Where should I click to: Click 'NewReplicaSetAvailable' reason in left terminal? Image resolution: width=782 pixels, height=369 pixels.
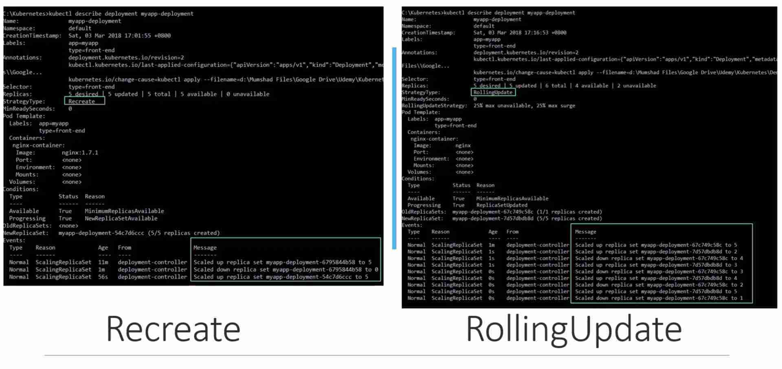pos(121,218)
